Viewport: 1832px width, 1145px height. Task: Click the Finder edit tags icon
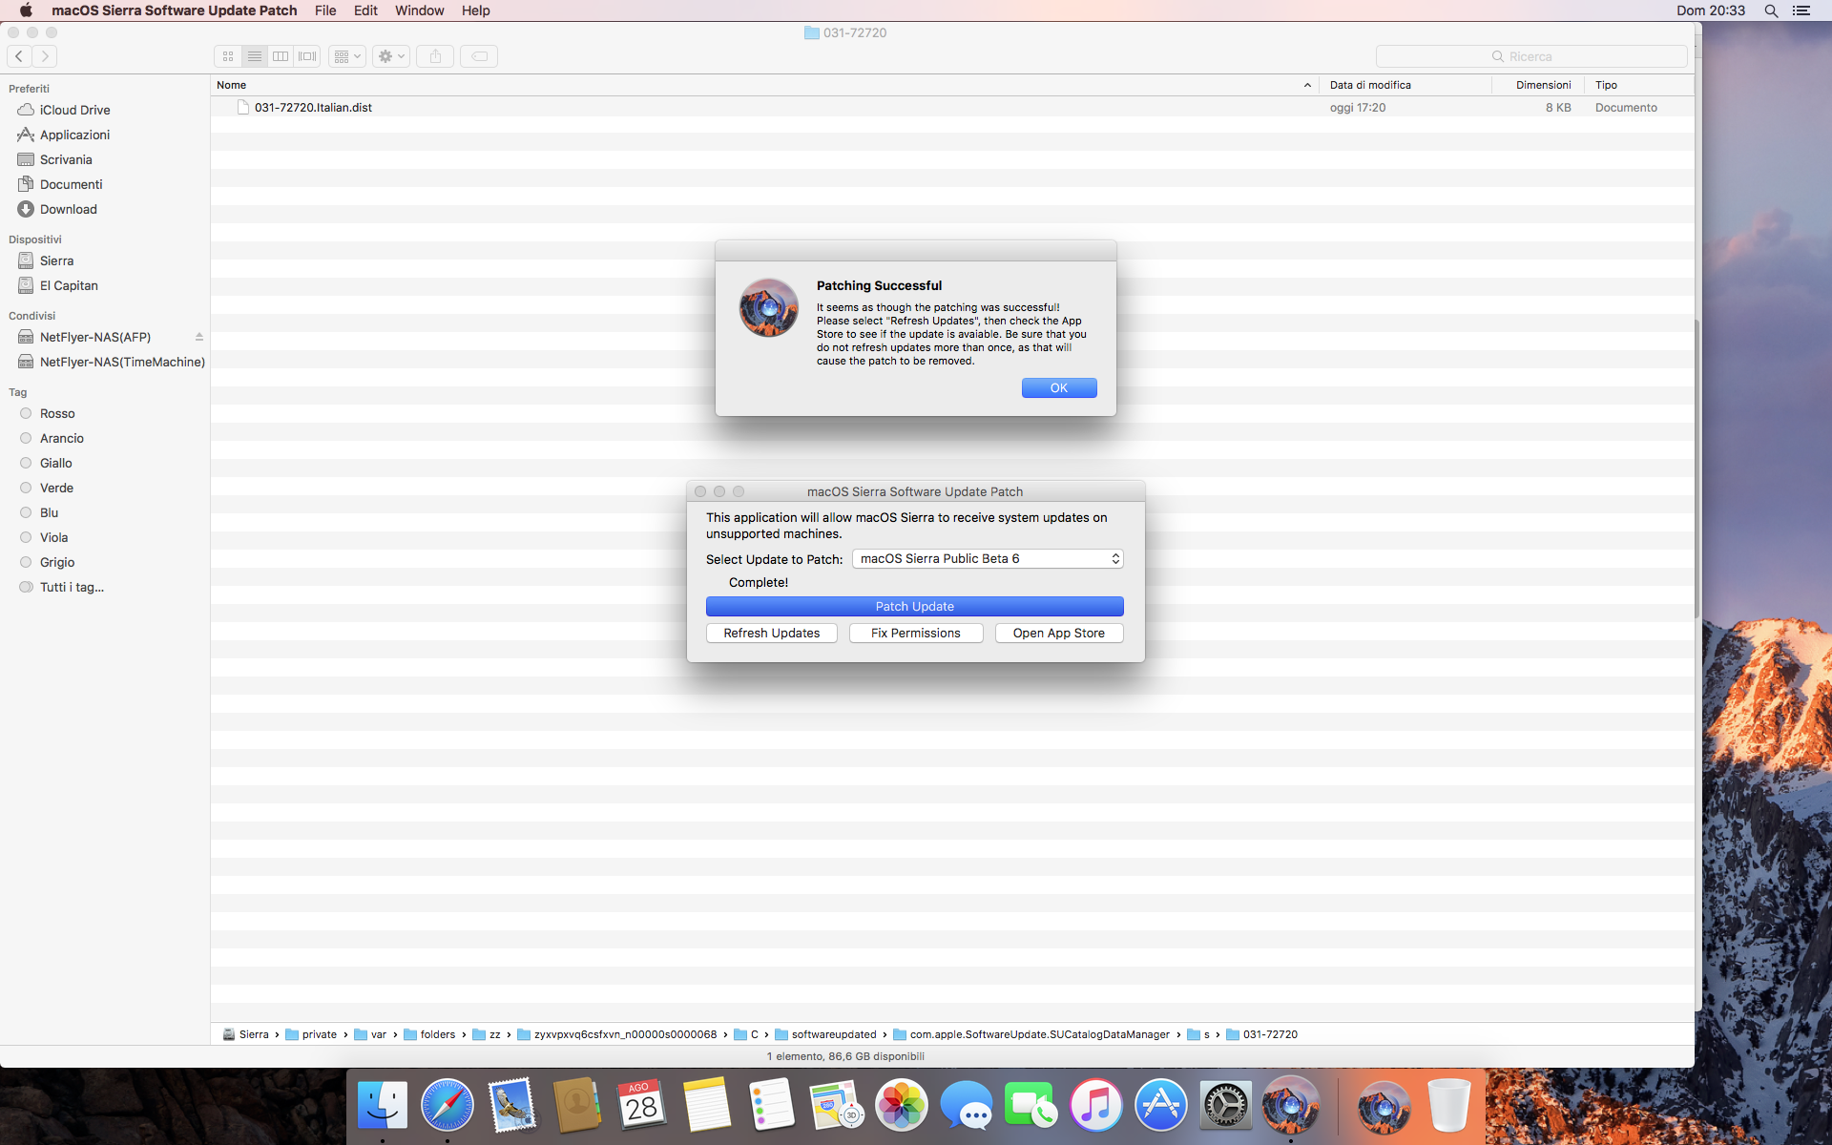(479, 56)
